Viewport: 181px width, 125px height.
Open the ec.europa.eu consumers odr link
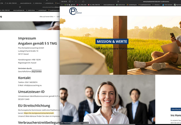click(x=39, y=113)
